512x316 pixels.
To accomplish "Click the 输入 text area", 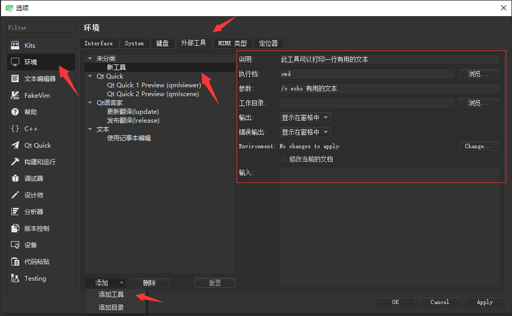I will [389, 228].
